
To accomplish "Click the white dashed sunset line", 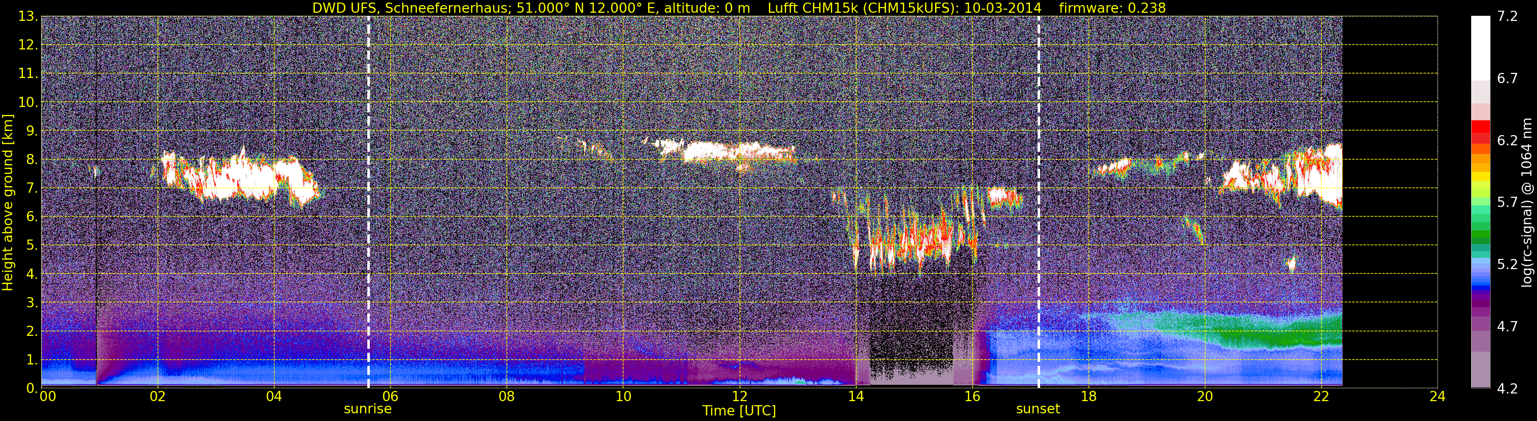I will [1039, 201].
